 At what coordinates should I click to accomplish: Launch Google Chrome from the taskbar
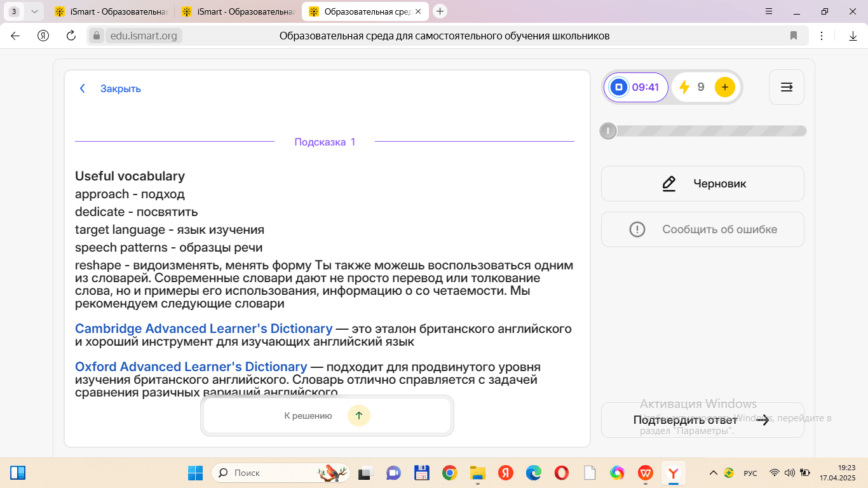[449, 473]
